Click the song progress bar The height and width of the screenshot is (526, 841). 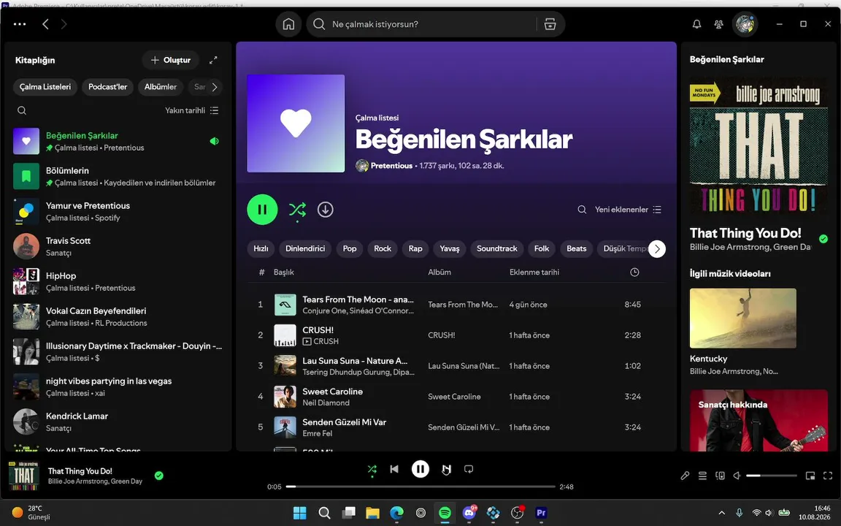(x=420, y=487)
